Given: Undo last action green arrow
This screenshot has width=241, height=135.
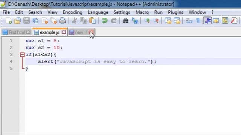Looking at the screenshot, I should tap(105, 21).
